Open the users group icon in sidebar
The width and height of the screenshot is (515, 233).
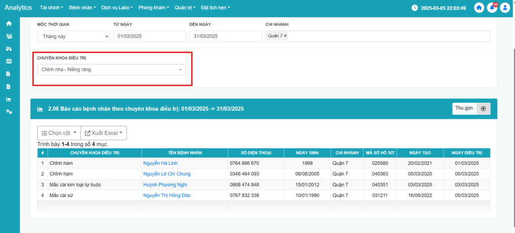coord(9,36)
